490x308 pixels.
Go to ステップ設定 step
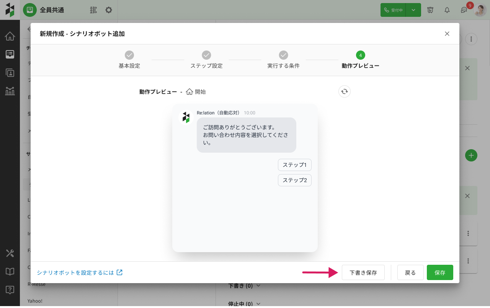206,59
